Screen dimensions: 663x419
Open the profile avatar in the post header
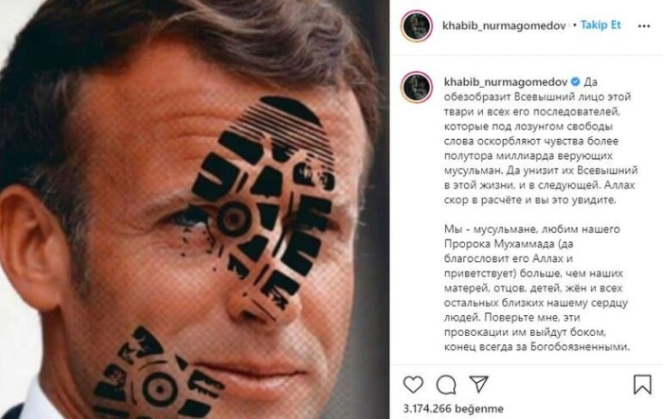pyautogui.click(x=417, y=26)
